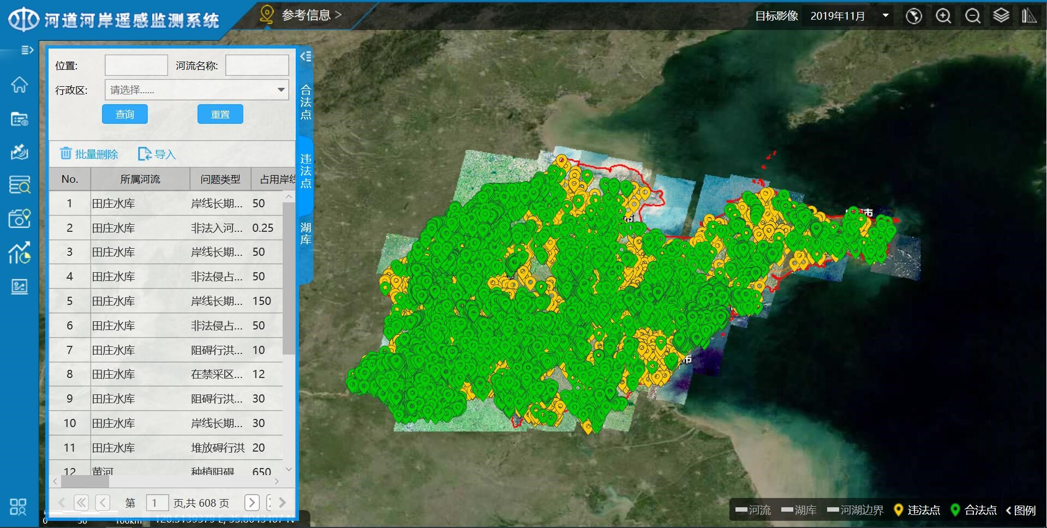The height and width of the screenshot is (528, 1047).
Task: Click the home icon in left sidebar
Action: click(19, 85)
